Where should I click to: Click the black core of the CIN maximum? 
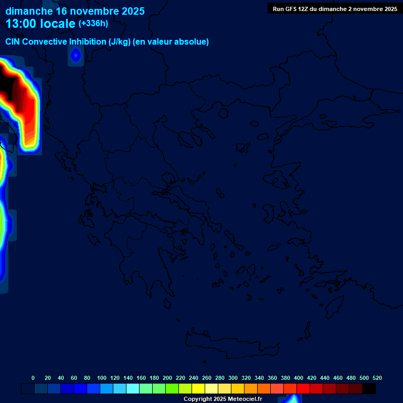(x=6, y=83)
